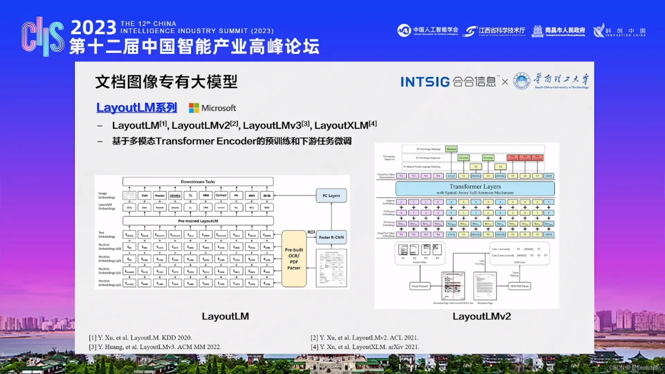This screenshot has width=665, height=374.
Task: Click the CIIS summit logo
Action: pos(43,37)
